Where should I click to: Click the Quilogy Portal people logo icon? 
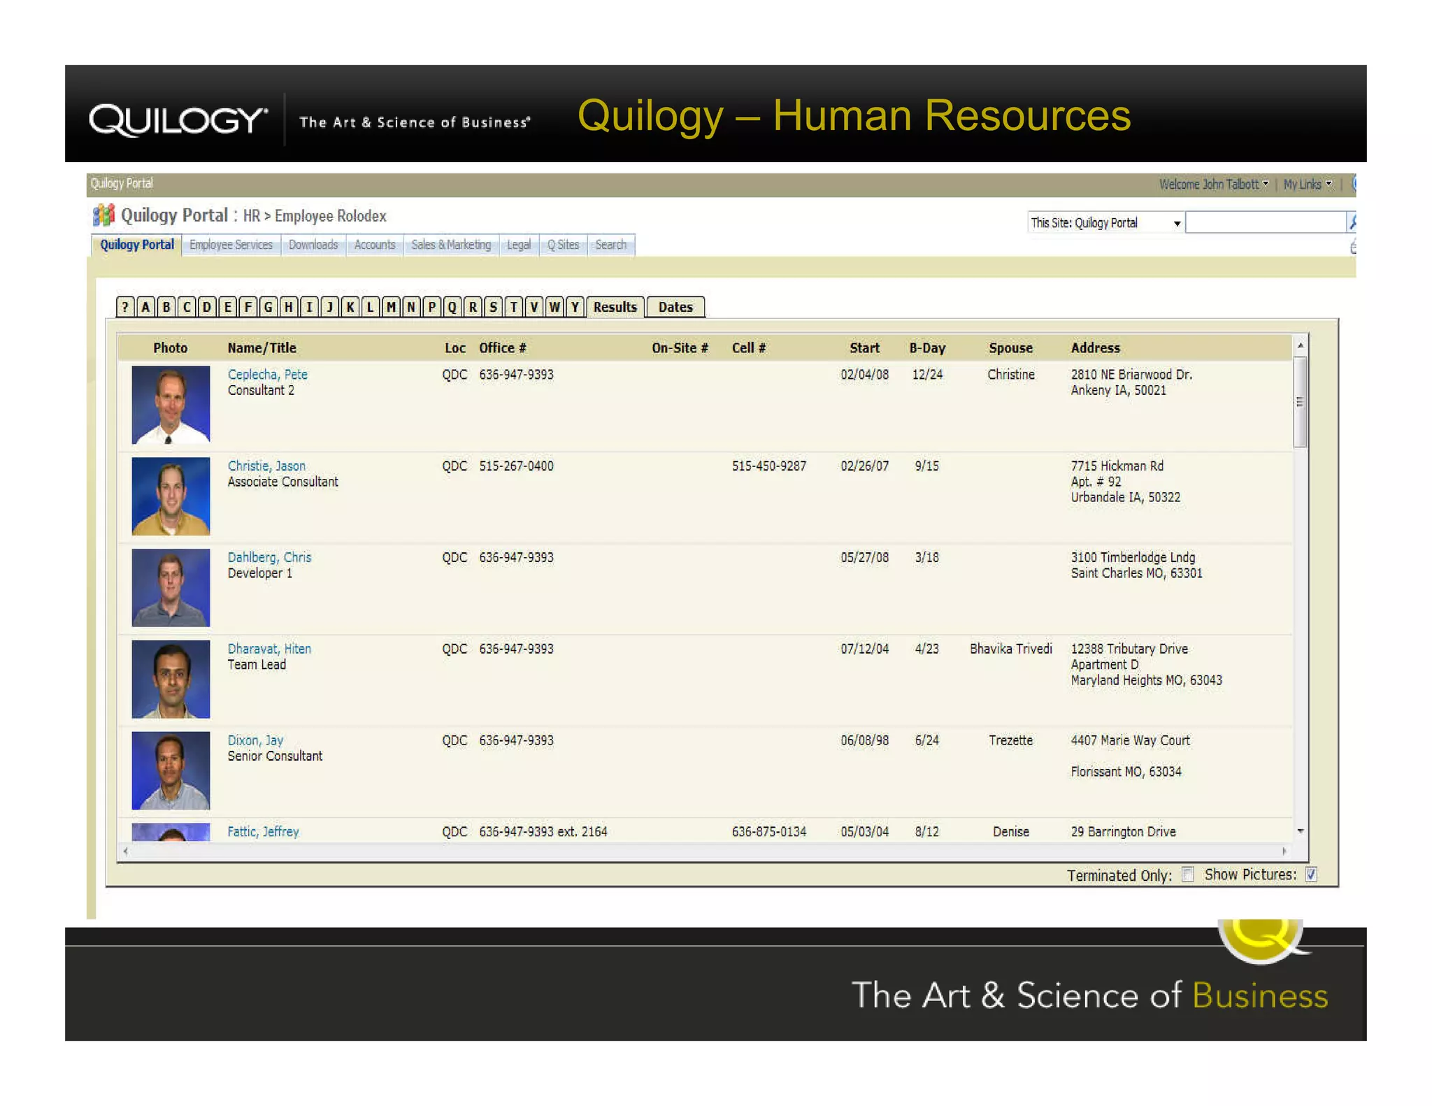(x=103, y=215)
